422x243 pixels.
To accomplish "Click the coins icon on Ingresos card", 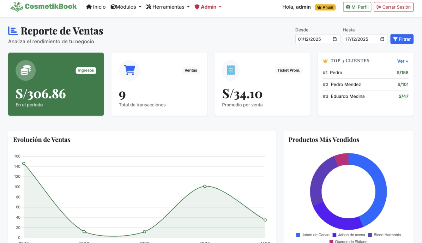I will point(26,70).
